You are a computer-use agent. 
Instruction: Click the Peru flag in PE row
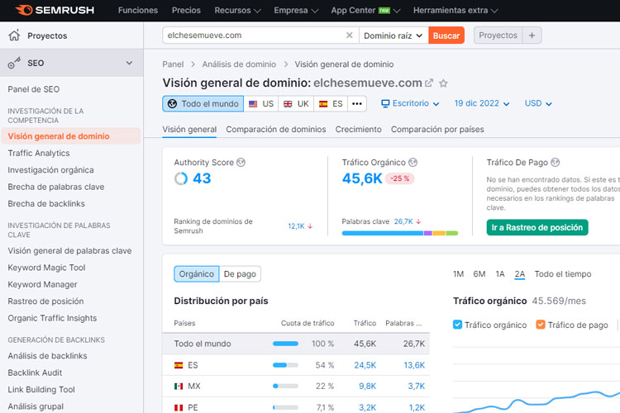point(179,407)
